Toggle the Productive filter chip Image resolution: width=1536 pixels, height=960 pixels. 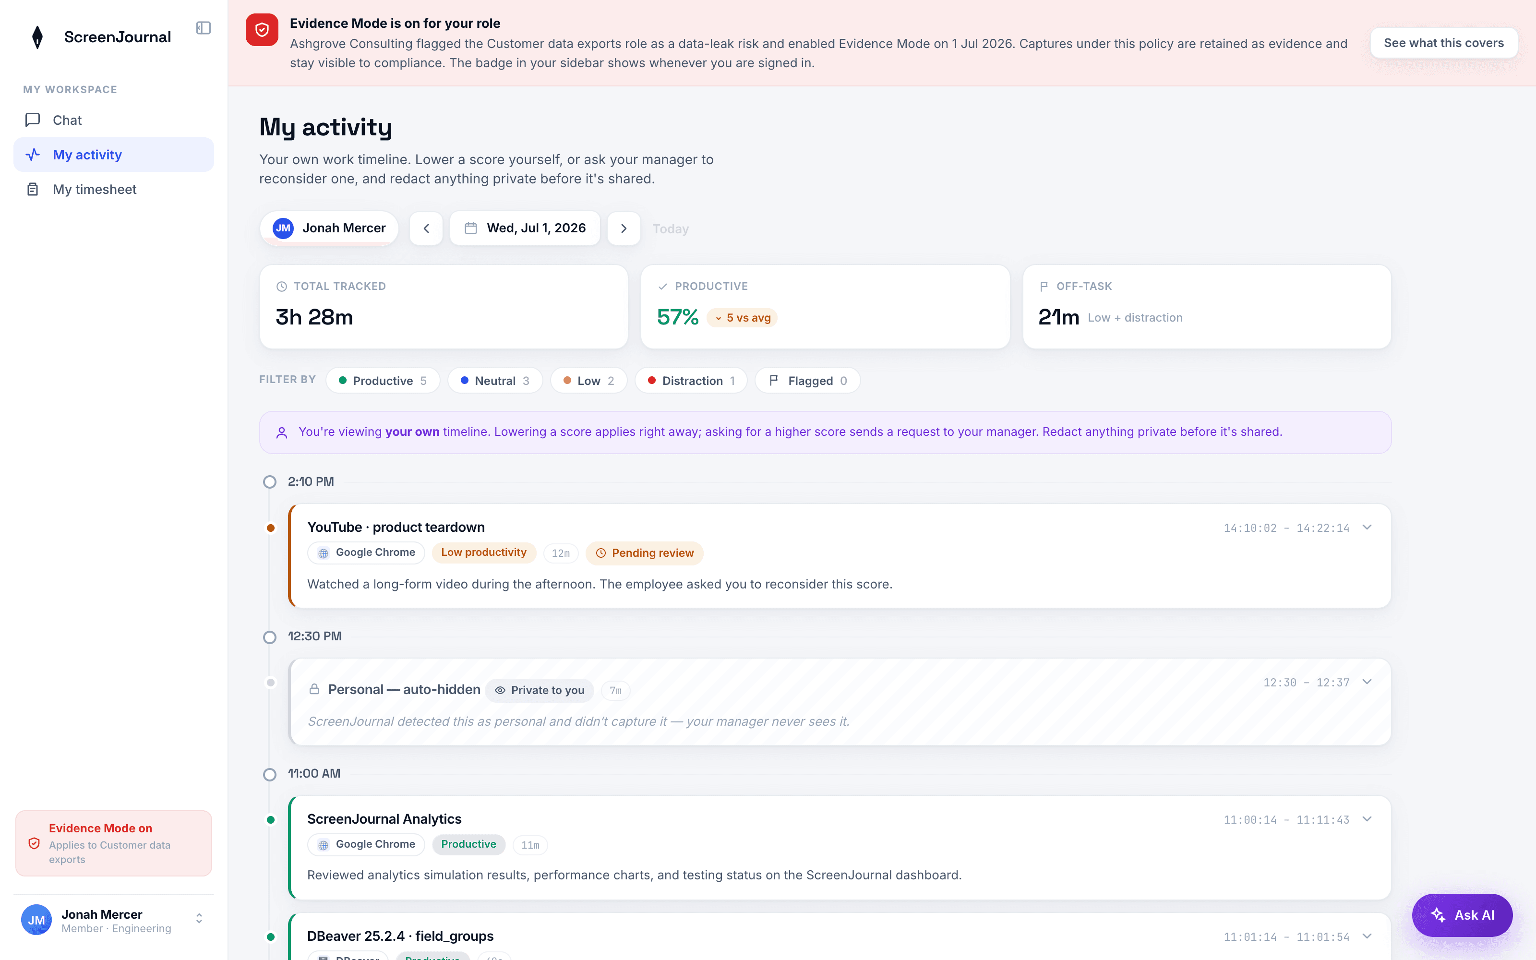(x=383, y=380)
